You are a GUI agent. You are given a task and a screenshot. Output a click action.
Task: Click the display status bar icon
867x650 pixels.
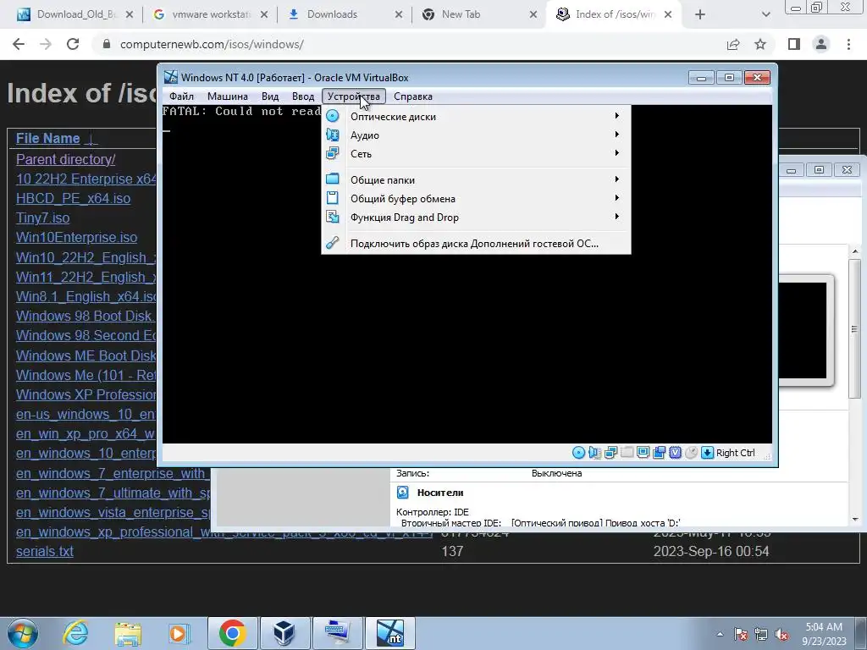pyautogui.click(x=643, y=453)
